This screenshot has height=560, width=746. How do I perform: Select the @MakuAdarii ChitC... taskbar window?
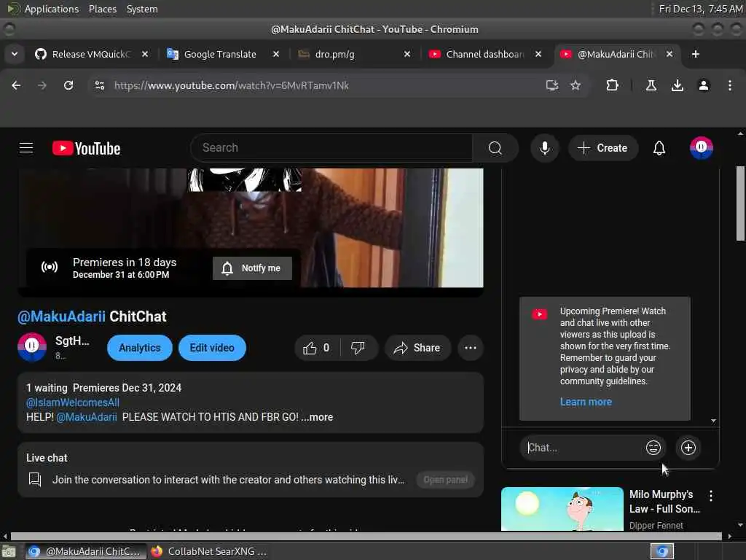[x=85, y=551]
